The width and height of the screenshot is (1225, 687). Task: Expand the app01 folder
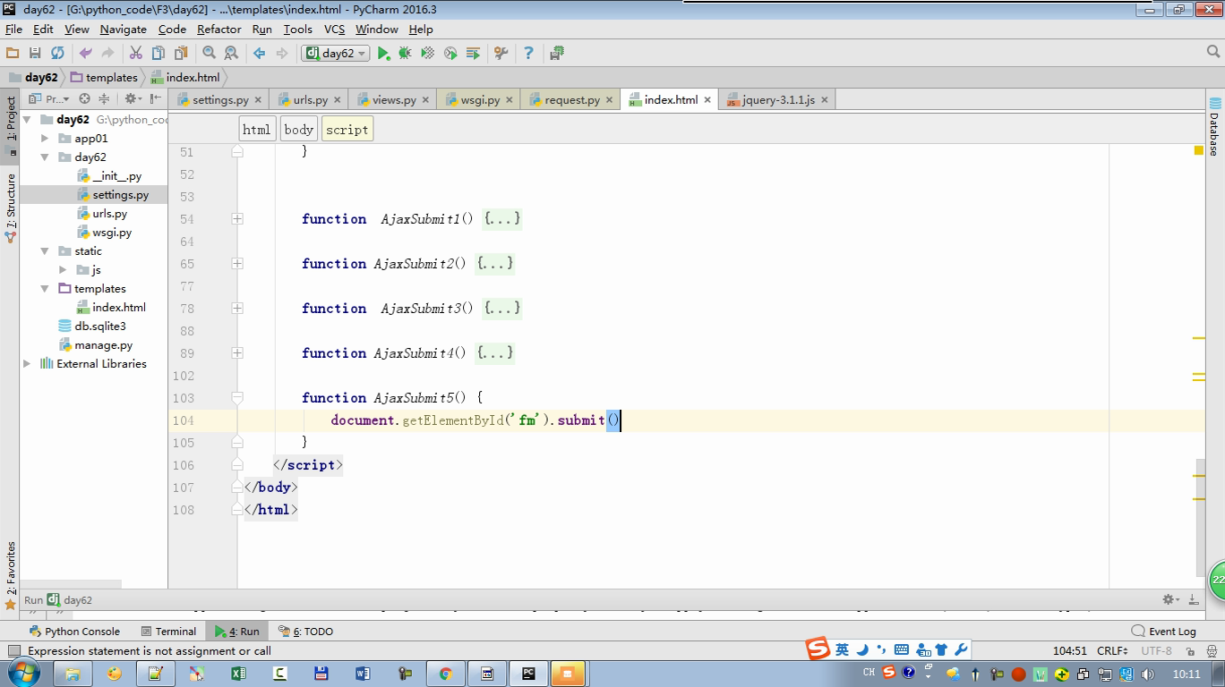45,139
